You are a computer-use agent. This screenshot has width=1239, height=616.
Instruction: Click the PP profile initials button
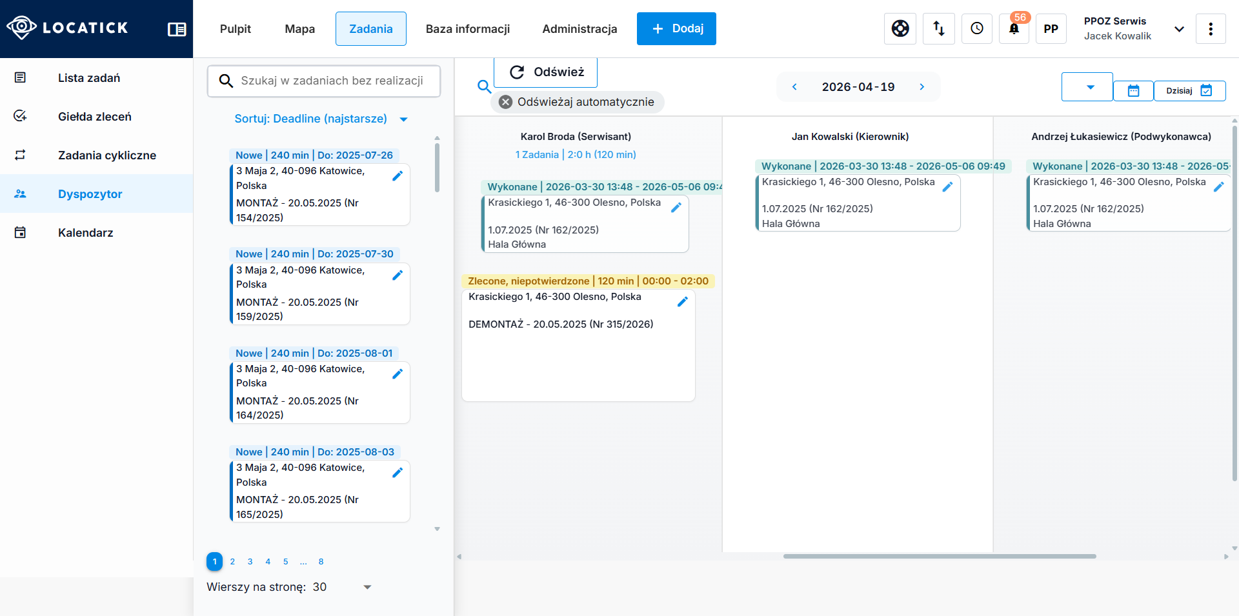tap(1051, 28)
